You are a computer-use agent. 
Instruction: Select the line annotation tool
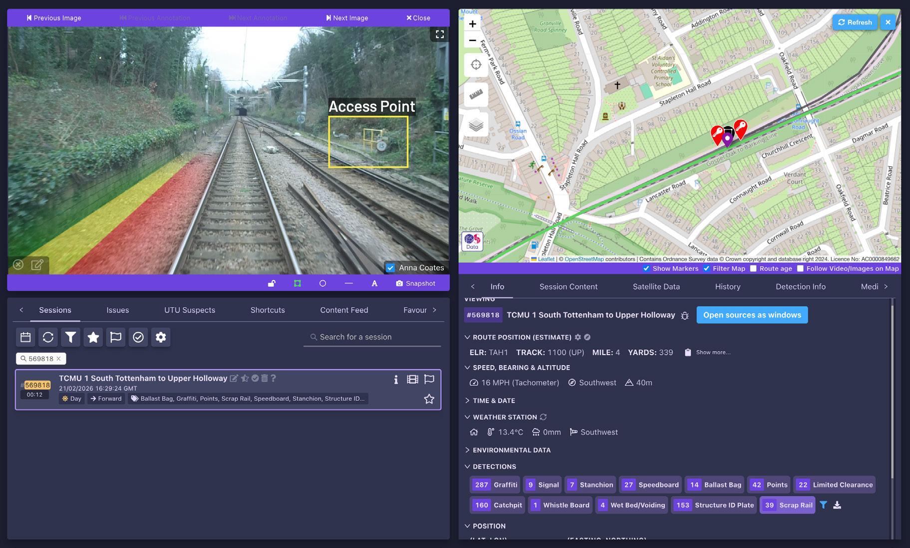point(349,283)
